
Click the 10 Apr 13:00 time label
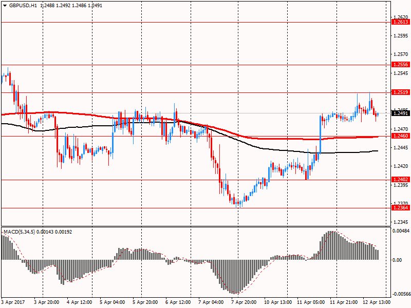277,302
